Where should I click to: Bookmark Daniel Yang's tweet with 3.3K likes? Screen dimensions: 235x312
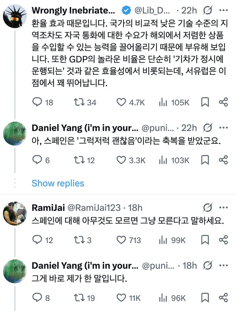click(205, 160)
